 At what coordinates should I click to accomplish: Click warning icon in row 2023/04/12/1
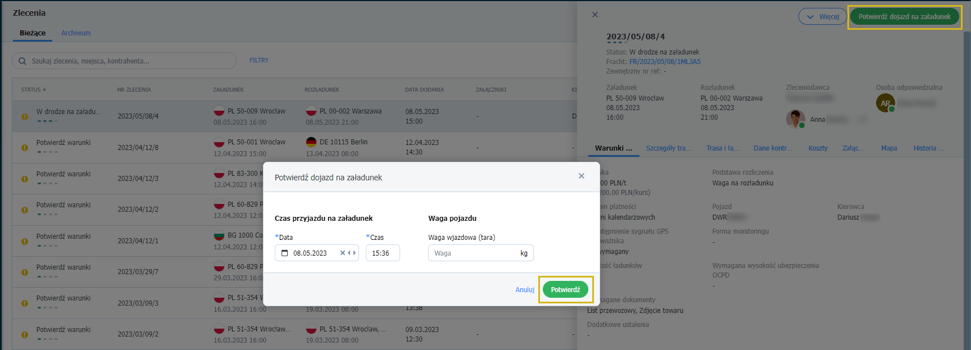point(25,241)
